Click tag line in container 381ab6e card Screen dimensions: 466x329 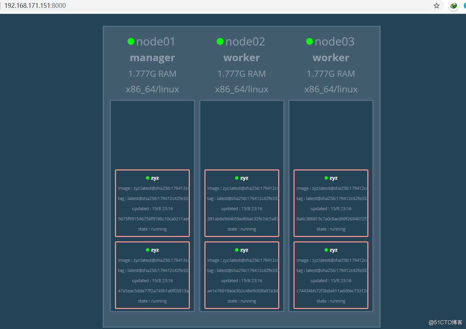coord(243,199)
